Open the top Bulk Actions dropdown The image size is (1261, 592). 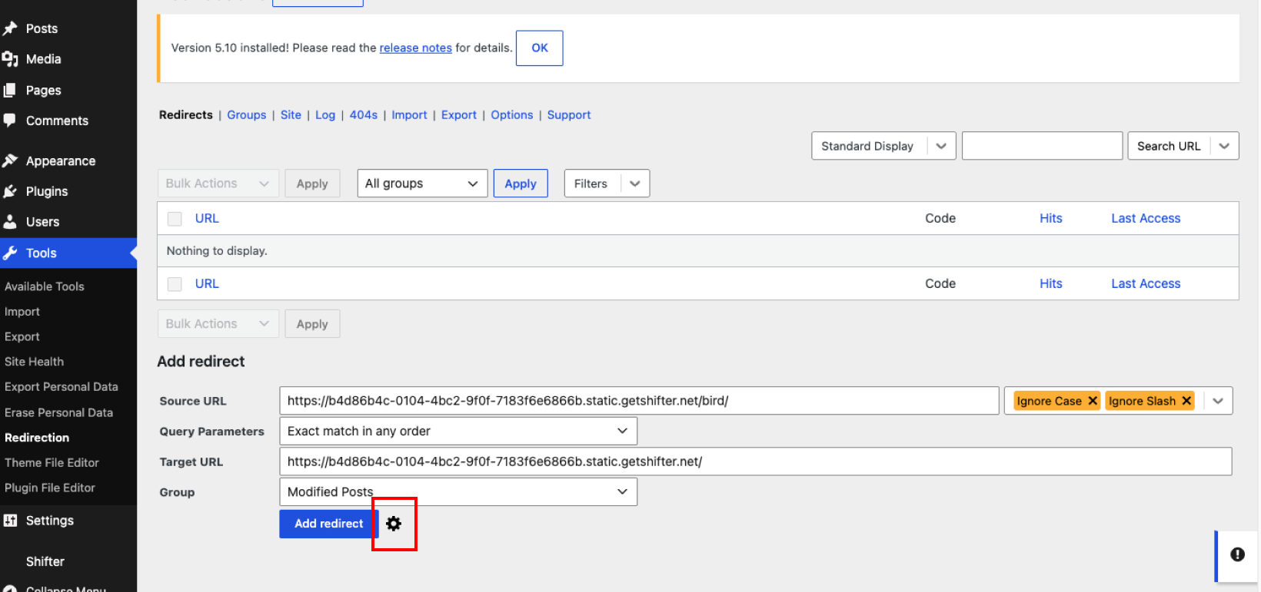218,184
